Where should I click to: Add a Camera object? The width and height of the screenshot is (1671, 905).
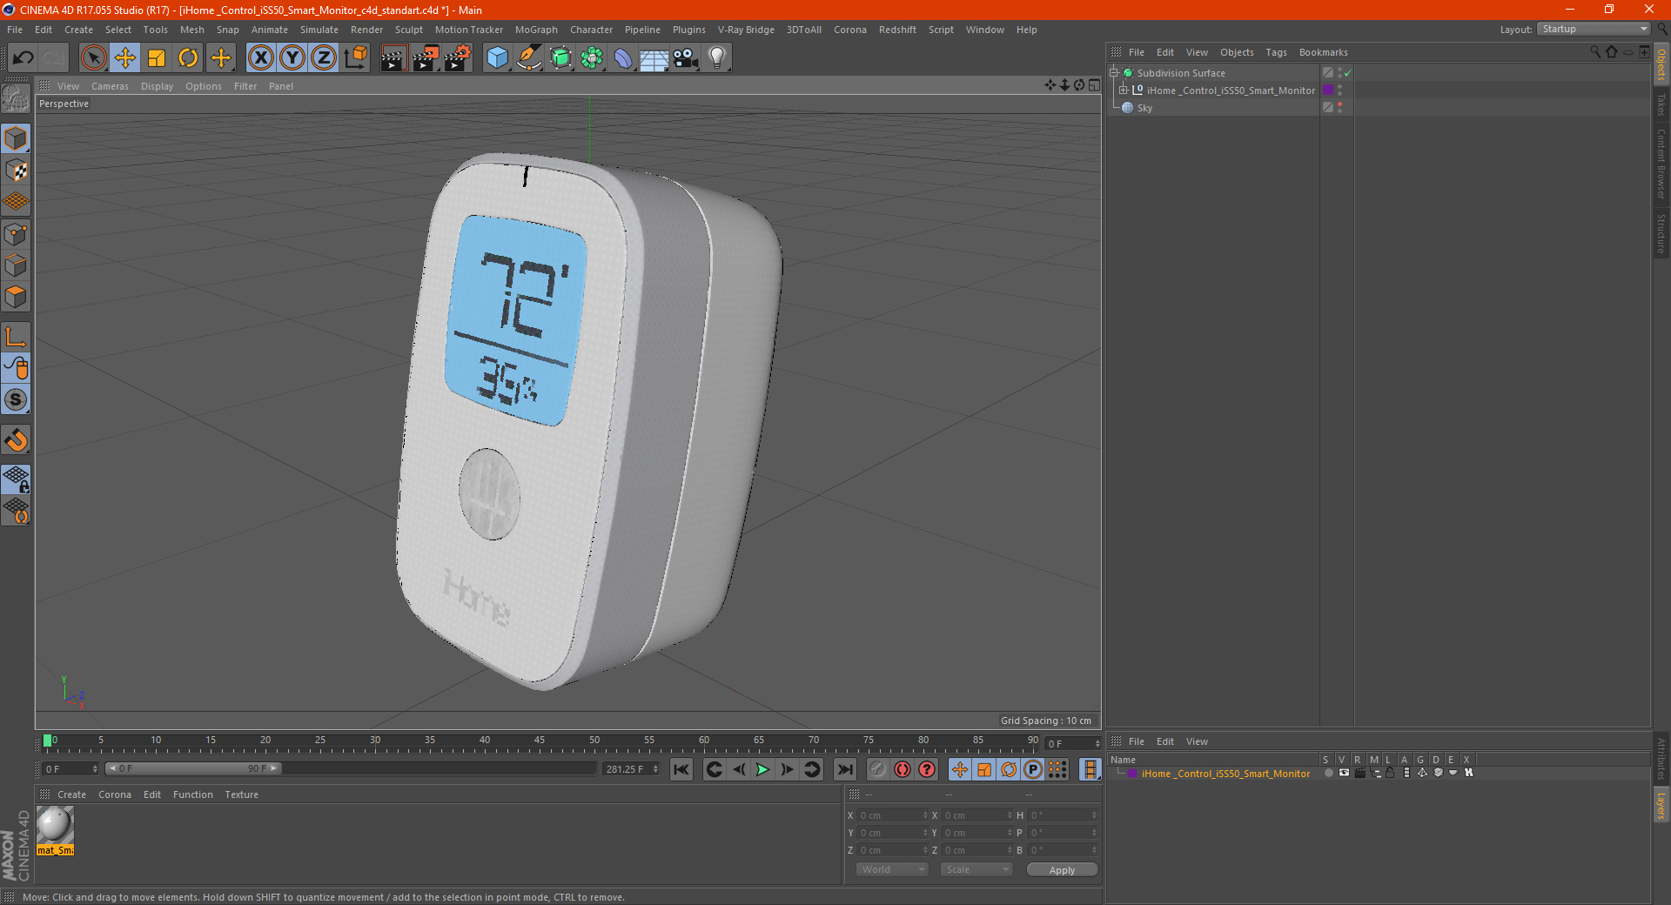[x=686, y=58]
